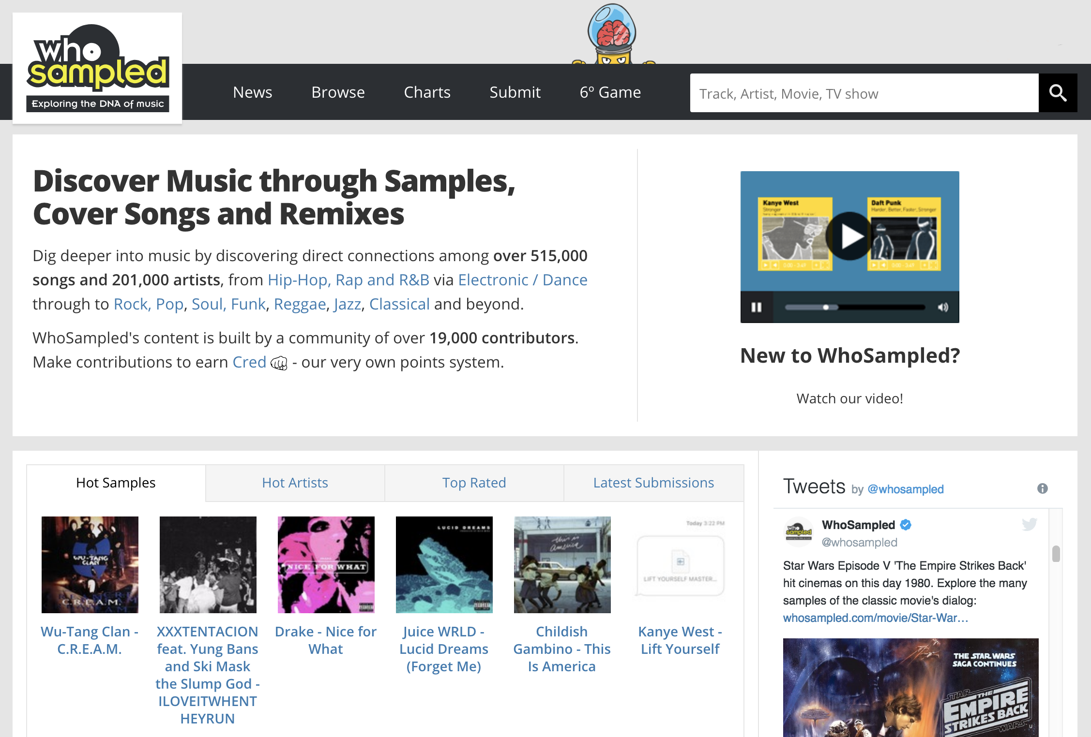The width and height of the screenshot is (1091, 737).
Task: Click the search magnifier icon button
Action: [x=1058, y=93]
